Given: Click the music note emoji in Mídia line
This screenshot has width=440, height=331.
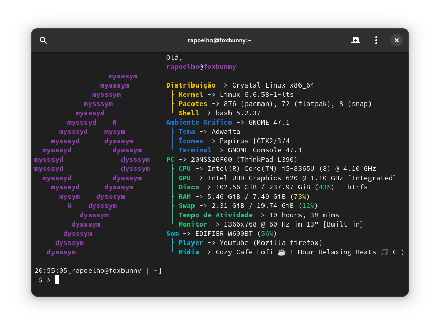Looking at the screenshot, I should click(384, 252).
